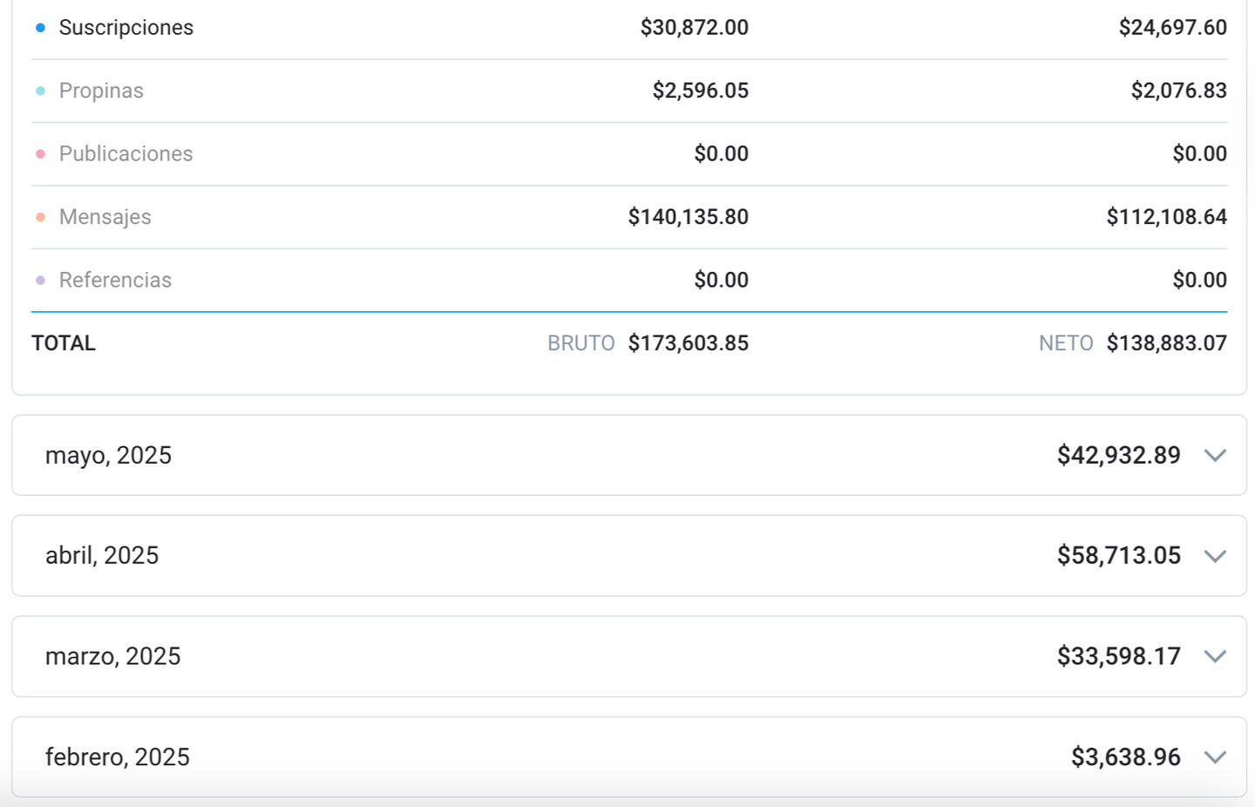Expand mayo, 2025 using its chevron
1255x807 pixels.
tap(1215, 456)
